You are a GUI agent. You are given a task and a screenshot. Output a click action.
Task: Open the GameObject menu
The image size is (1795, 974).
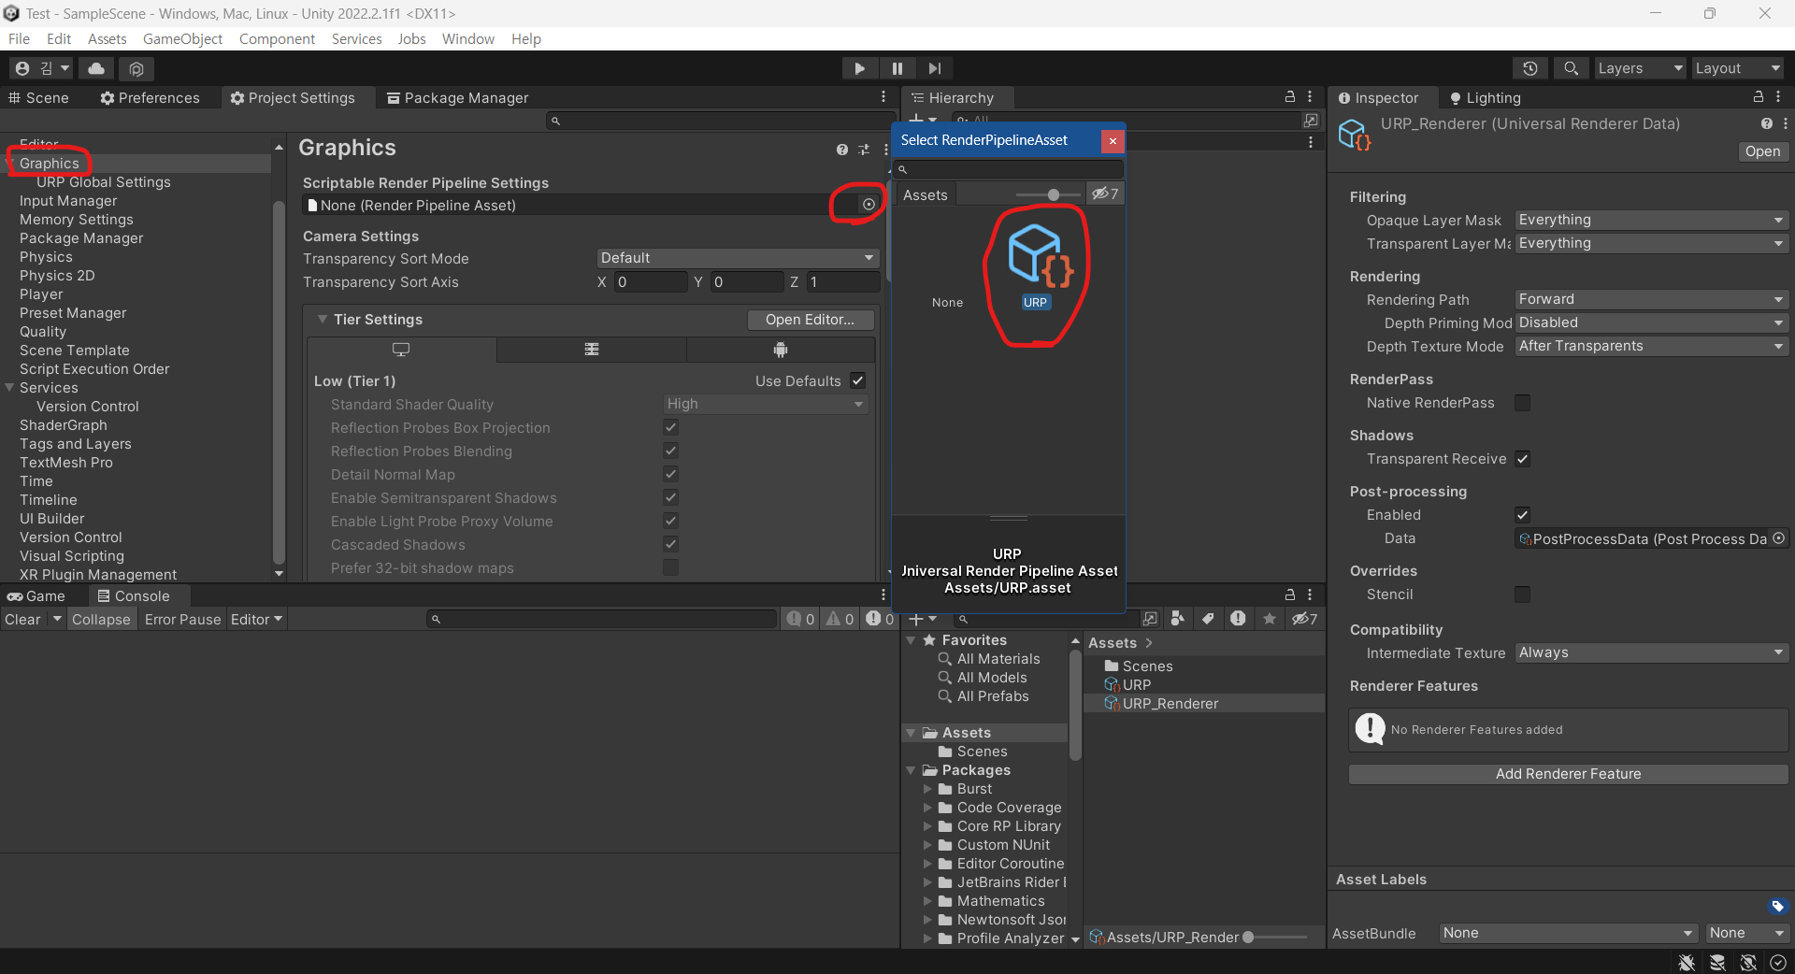tap(182, 39)
